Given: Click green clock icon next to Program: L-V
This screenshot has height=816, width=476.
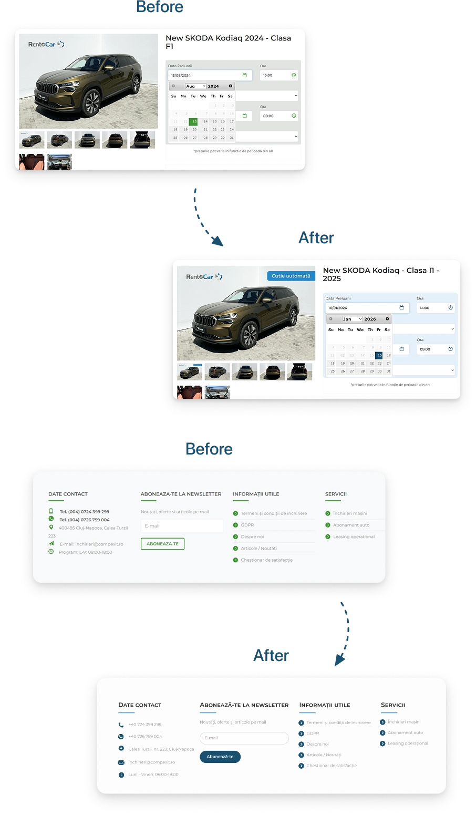Looking at the screenshot, I should [x=51, y=552].
